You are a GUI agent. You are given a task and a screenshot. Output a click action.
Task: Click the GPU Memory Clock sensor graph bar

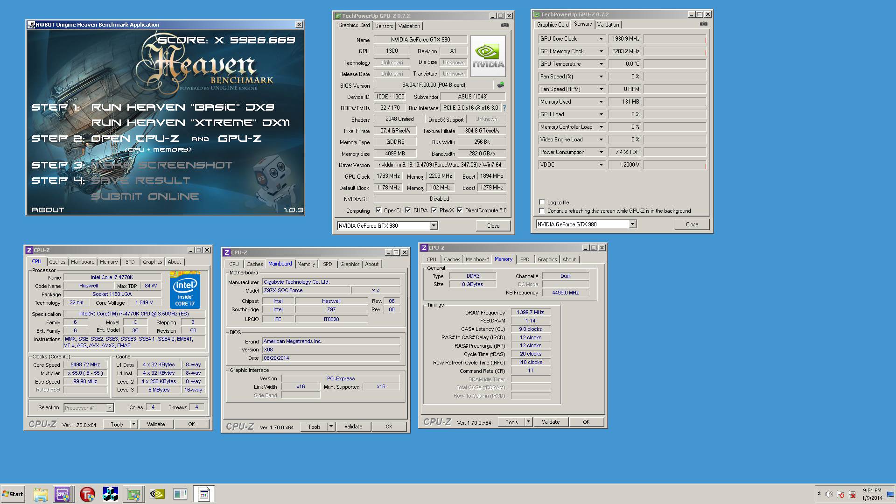(x=675, y=51)
